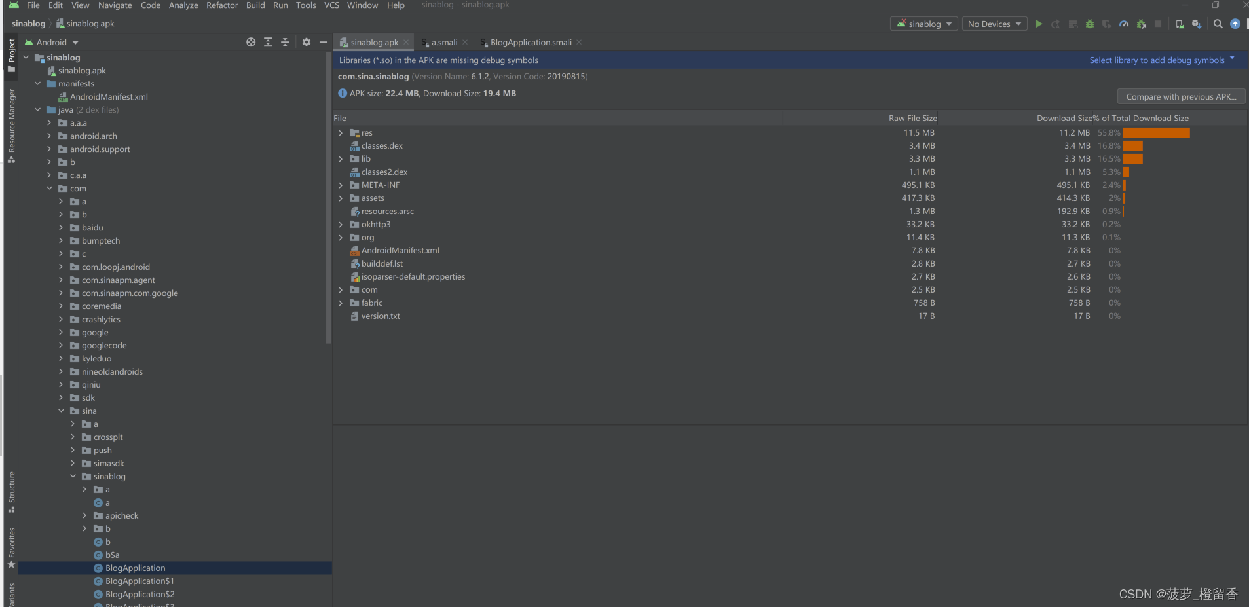This screenshot has height=607, width=1249.
Task: Expand the fabric folder in APK list
Action: click(x=341, y=303)
